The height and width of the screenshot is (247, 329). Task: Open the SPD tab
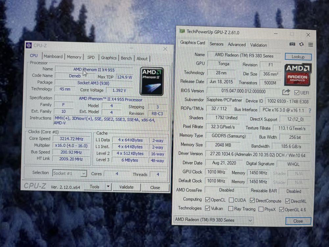pyautogui.click(x=91, y=57)
